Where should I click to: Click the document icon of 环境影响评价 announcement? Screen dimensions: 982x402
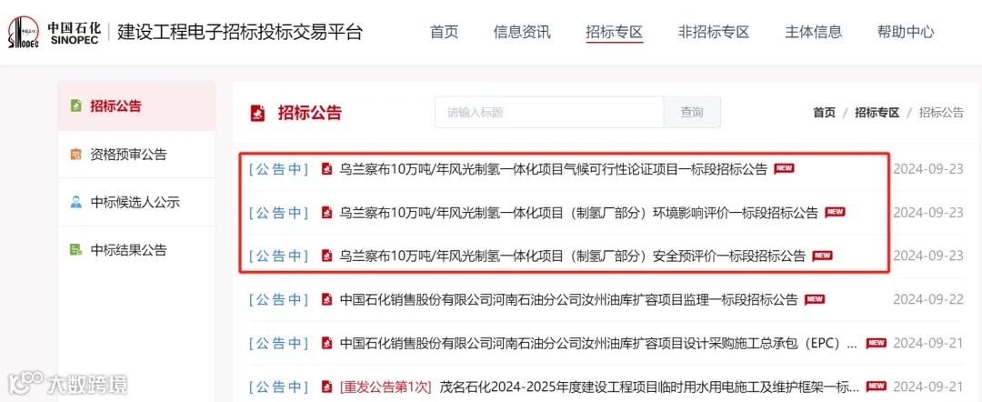pos(326,213)
